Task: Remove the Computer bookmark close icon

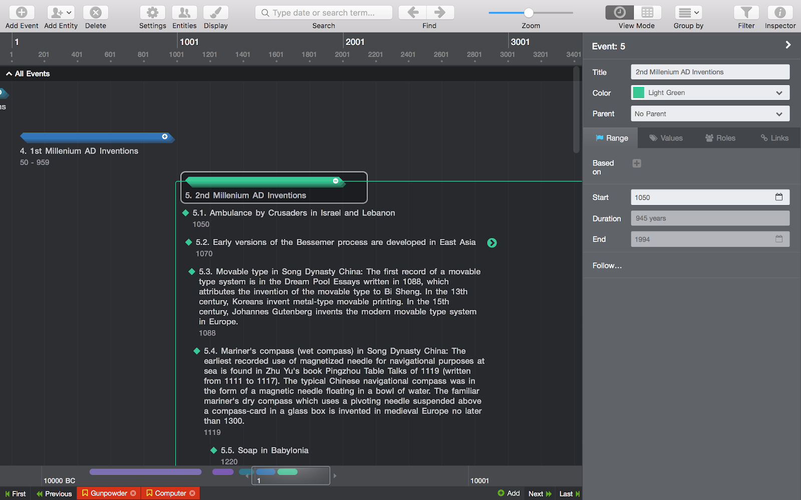Action: point(192,493)
